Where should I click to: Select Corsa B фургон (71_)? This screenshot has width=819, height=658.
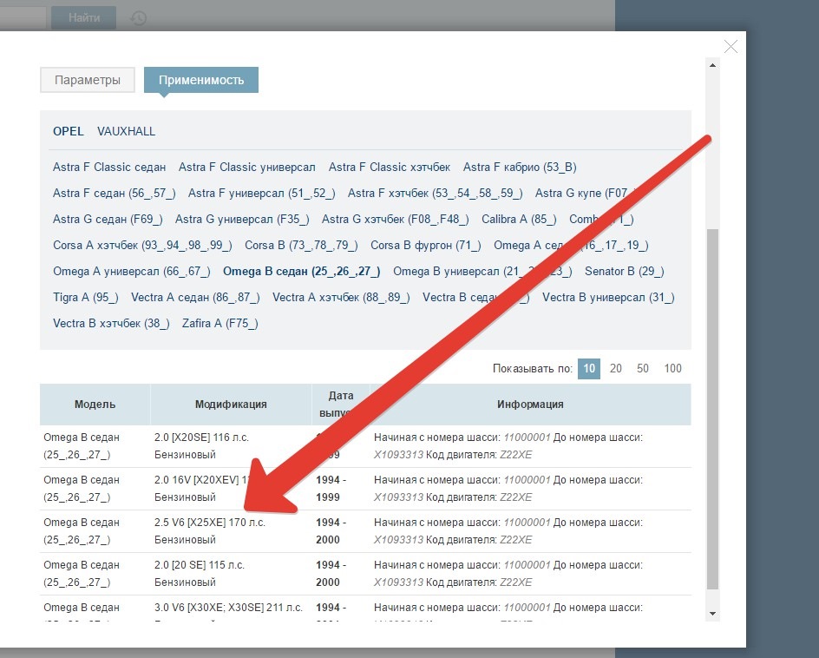[x=426, y=245]
